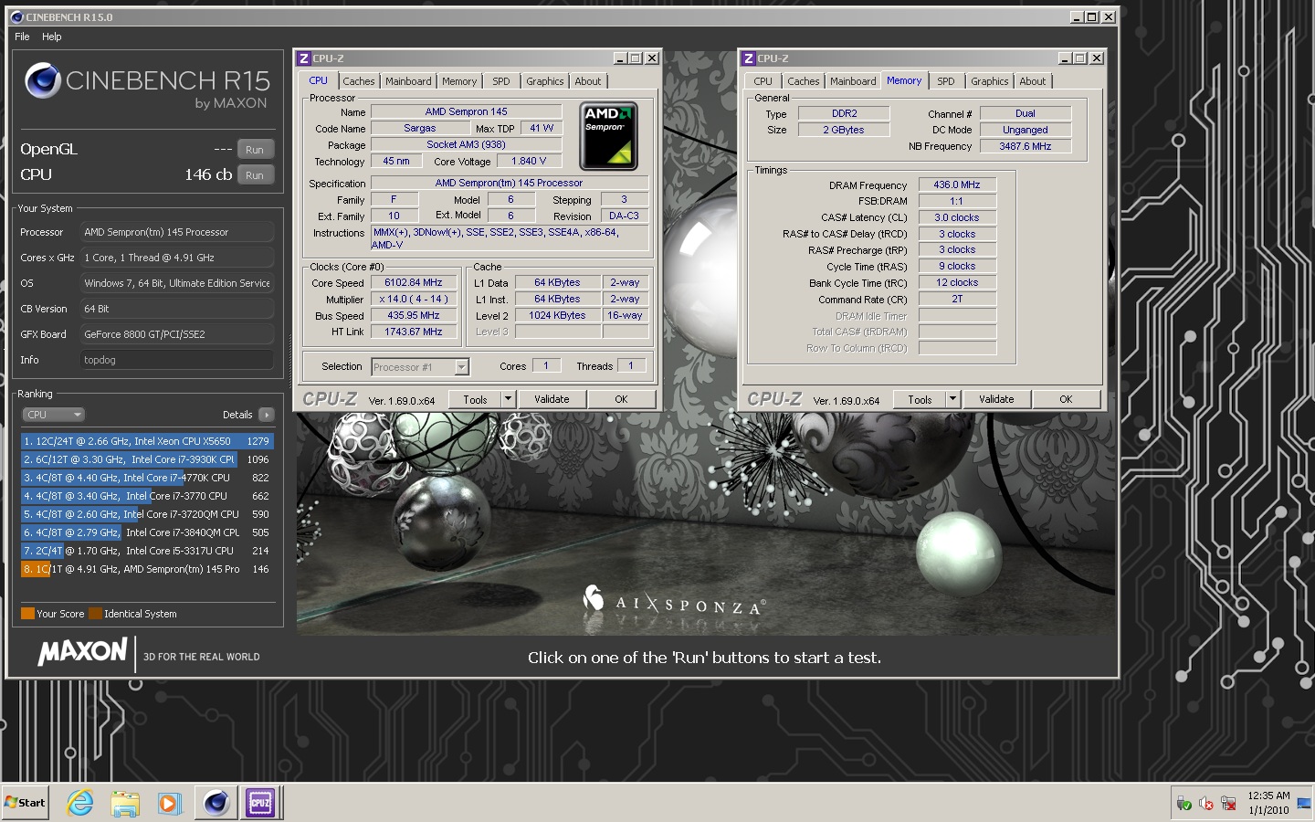Image resolution: width=1315 pixels, height=822 pixels.
Task: Click Validate in left CPU-Z window
Action: 552,399
